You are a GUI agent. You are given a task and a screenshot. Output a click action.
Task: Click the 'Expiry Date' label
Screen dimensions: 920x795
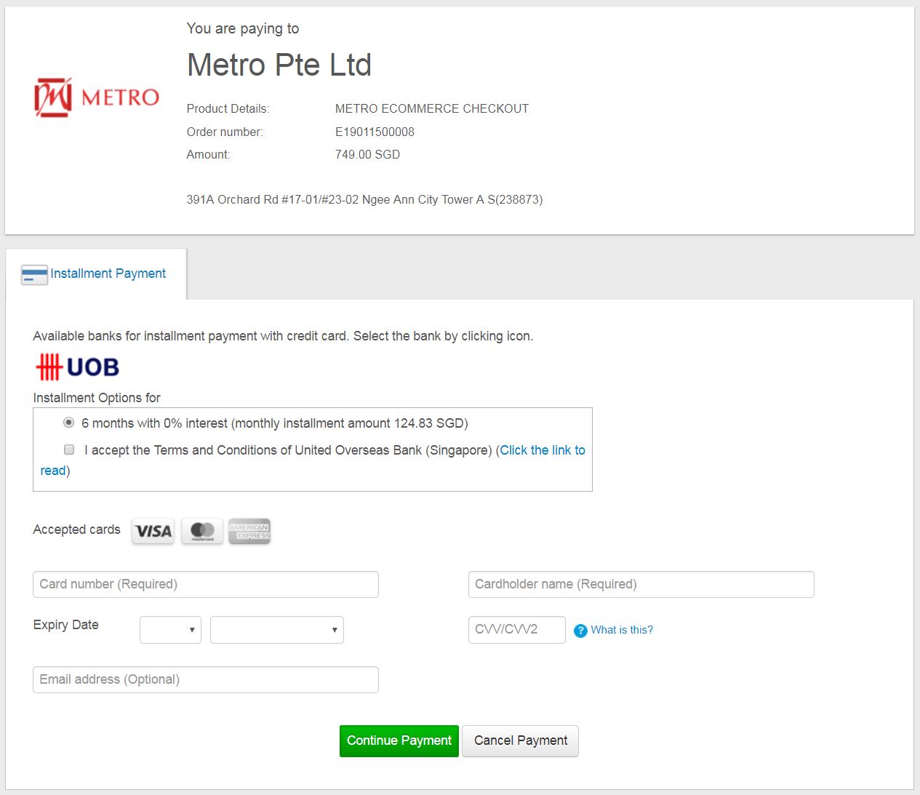coord(65,625)
